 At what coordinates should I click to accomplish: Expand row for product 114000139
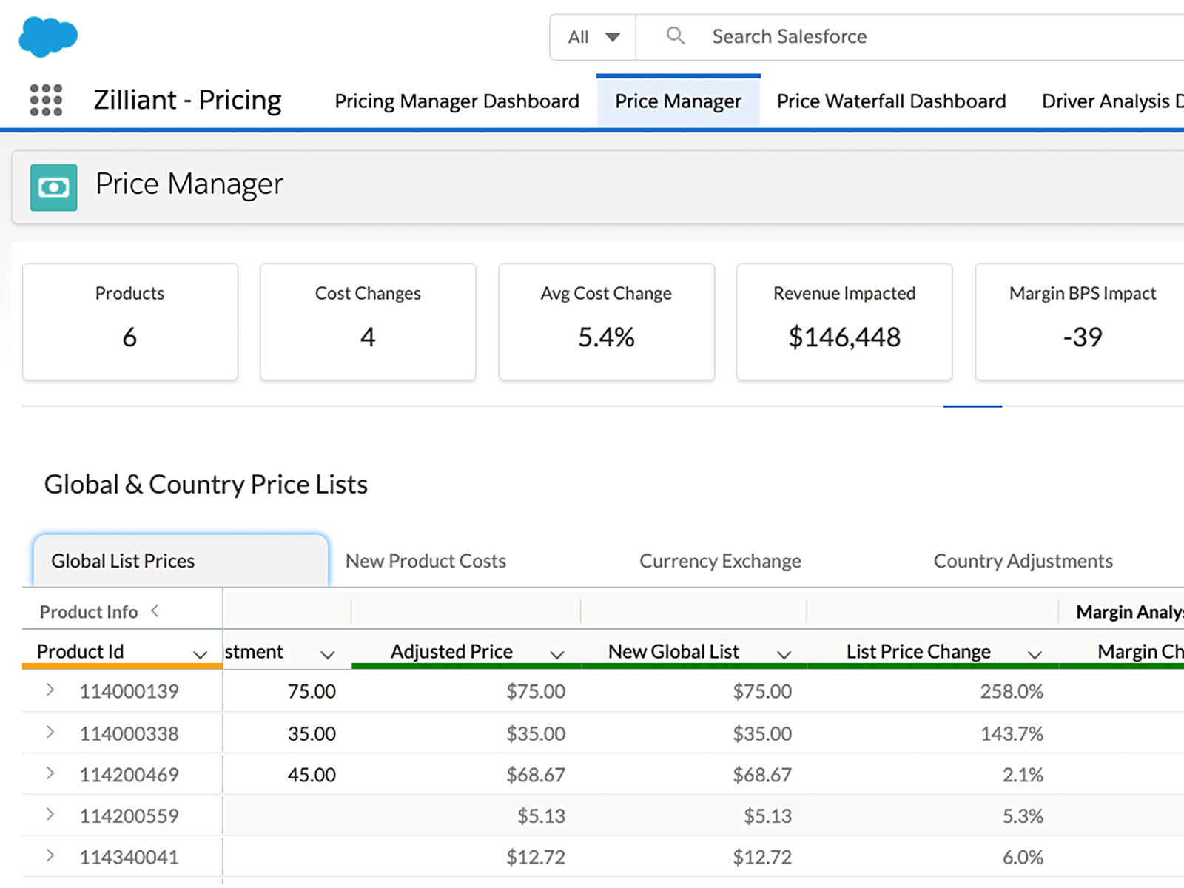point(50,690)
